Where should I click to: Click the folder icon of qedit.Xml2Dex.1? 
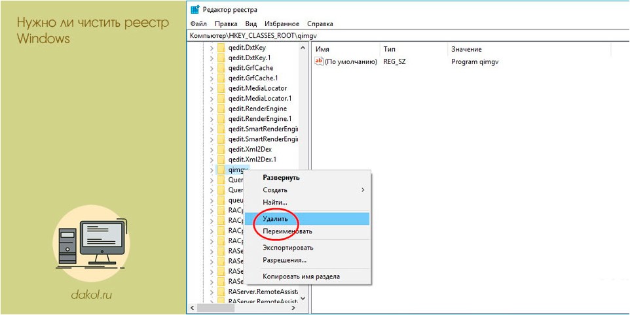coord(221,159)
